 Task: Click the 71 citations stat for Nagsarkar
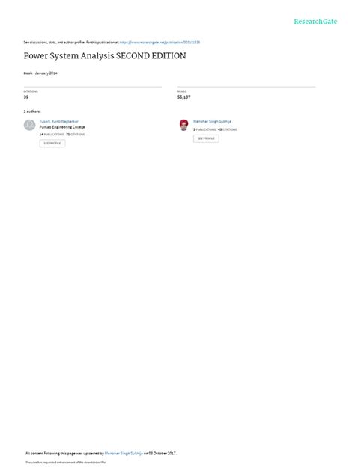tap(76, 135)
